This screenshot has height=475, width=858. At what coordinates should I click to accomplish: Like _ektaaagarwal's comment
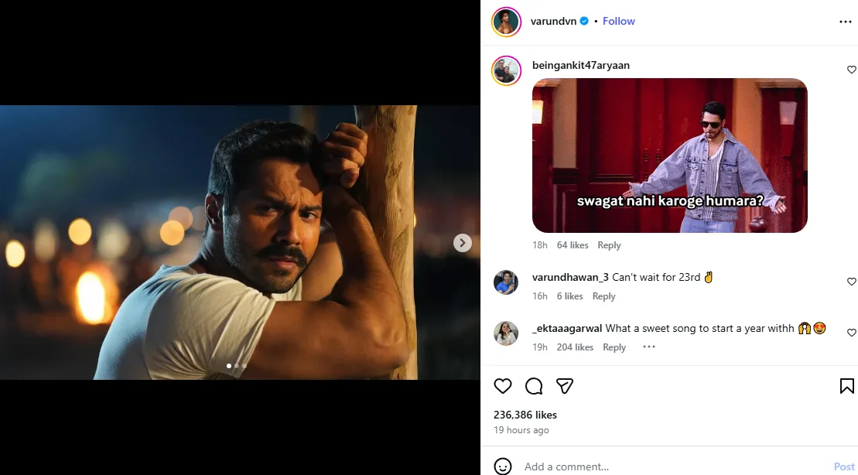pos(852,333)
